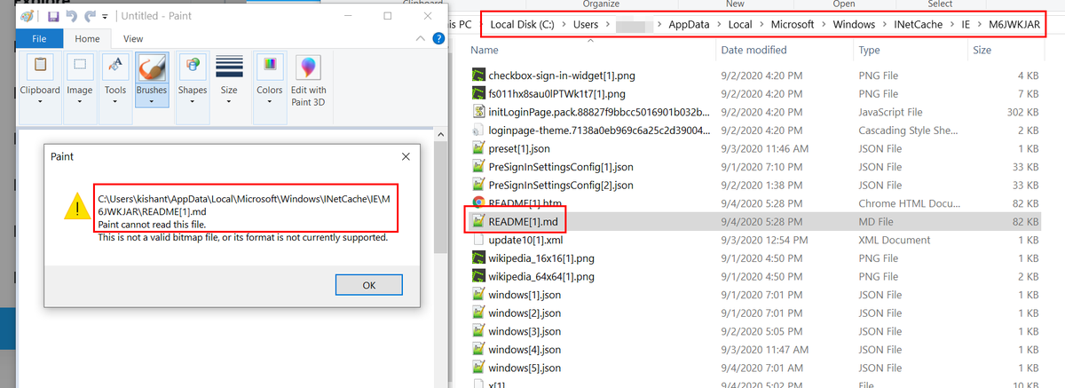Click the Size line thickness icon
This screenshot has width=1065, height=388.
coord(229,67)
